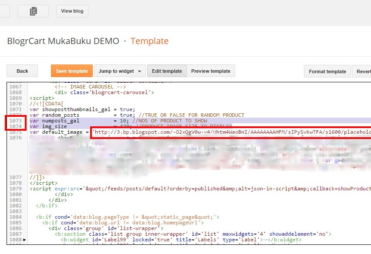Click the default_image URL string
This screenshot has width=371, height=254.
(x=231, y=132)
